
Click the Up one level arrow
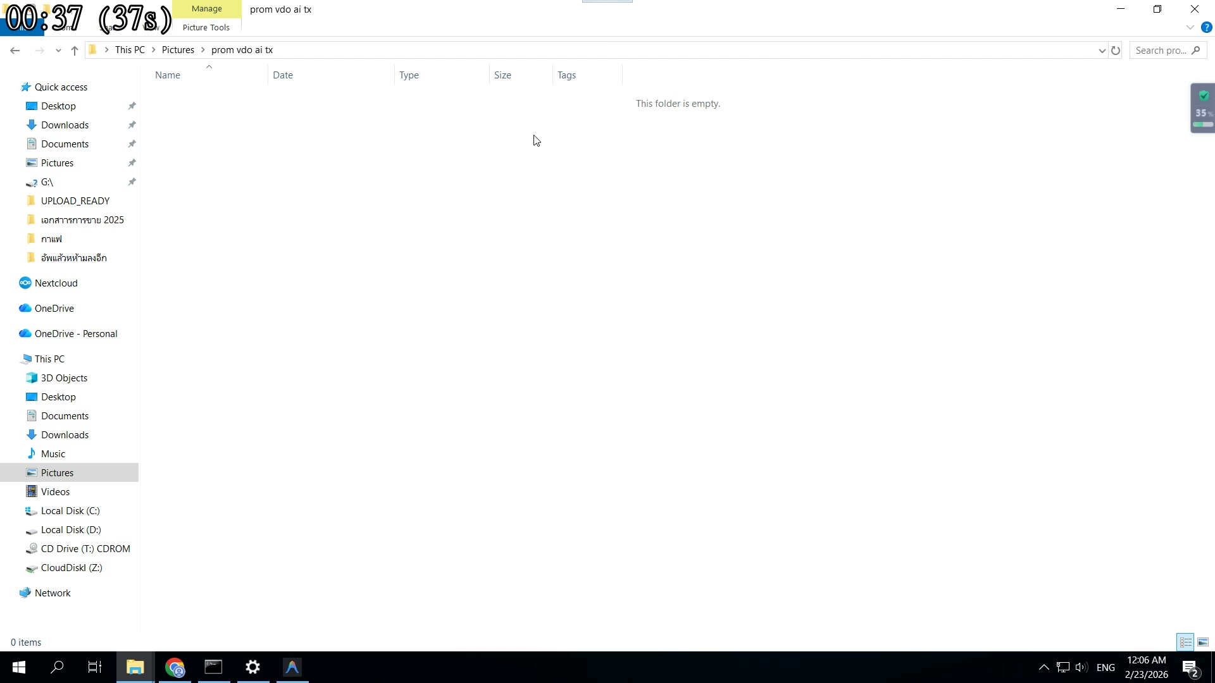pos(75,51)
